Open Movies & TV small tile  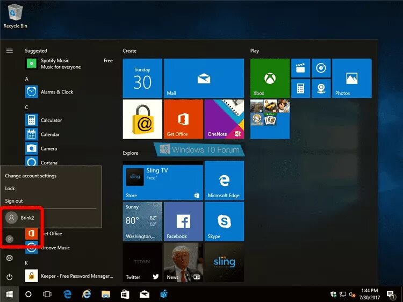[x=300, y=68]
